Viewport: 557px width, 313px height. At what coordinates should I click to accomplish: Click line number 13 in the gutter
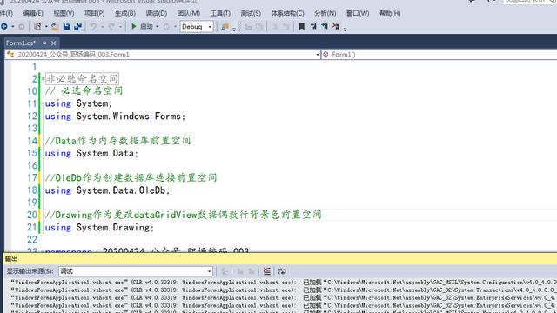click(x=32, y=128)
